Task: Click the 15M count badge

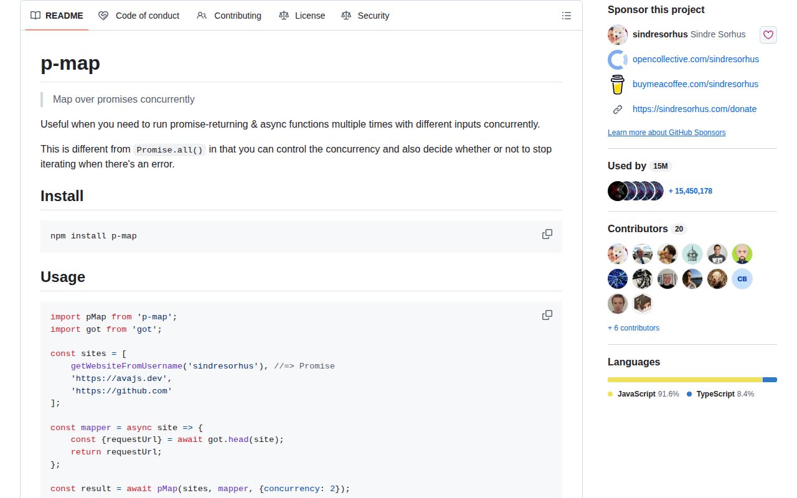Action: coord(660,166)
